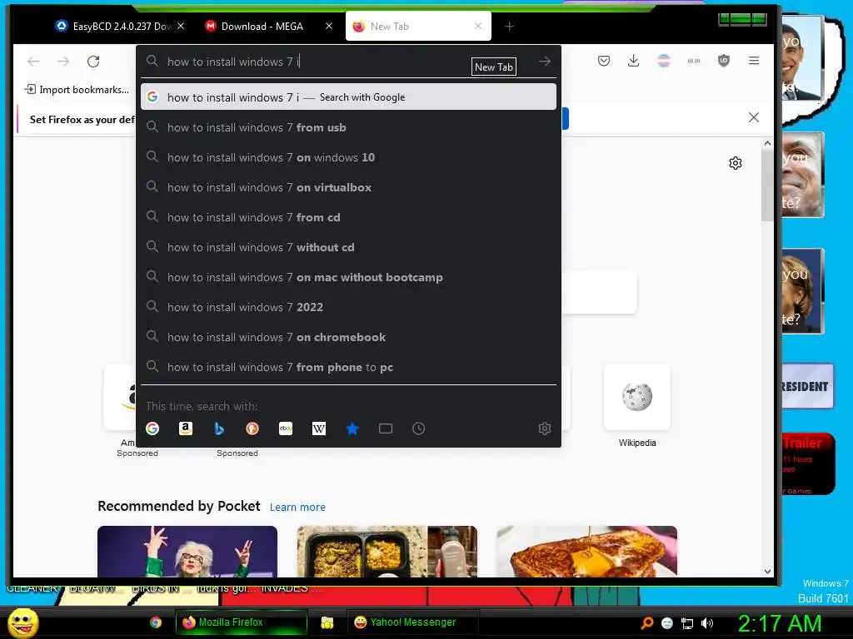Choose suggestion "on mac without bootcamp"
The height and width of the screenshot is (639, 853).
click(x=348, y=277)
